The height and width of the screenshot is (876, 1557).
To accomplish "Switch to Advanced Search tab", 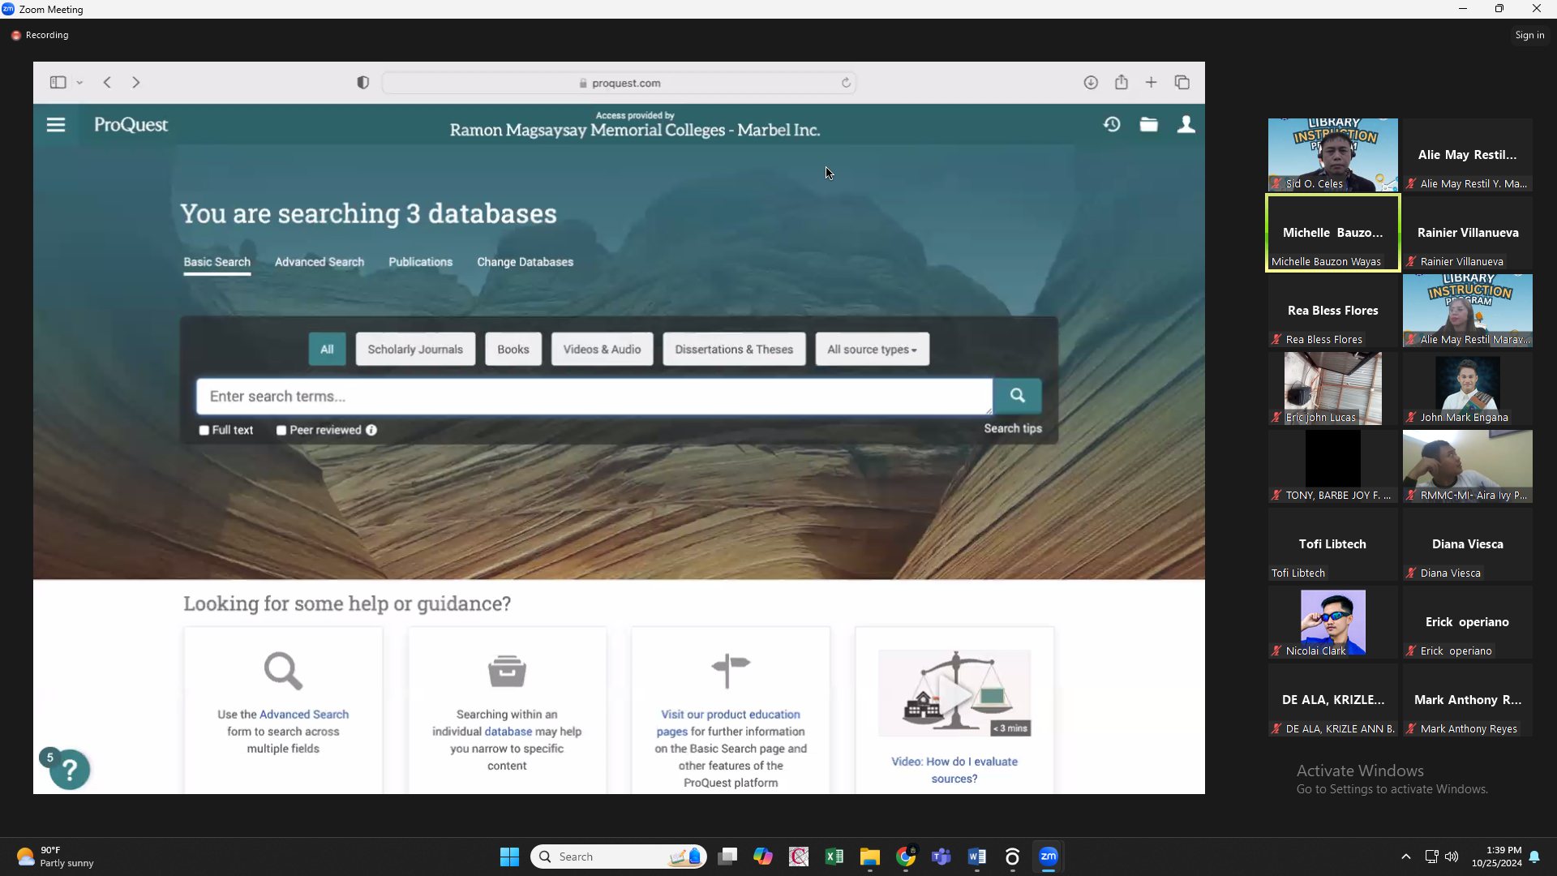I will tap(319, 262).
